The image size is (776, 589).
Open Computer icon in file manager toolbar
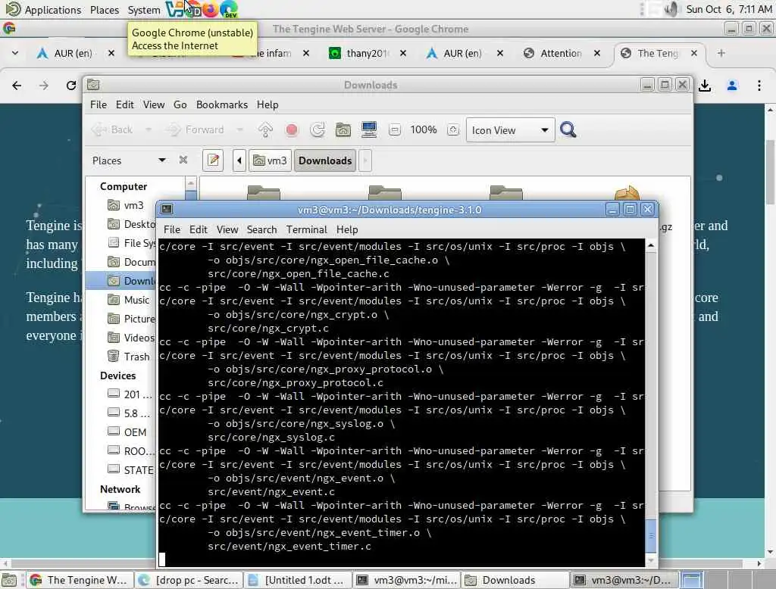[369, 130]
